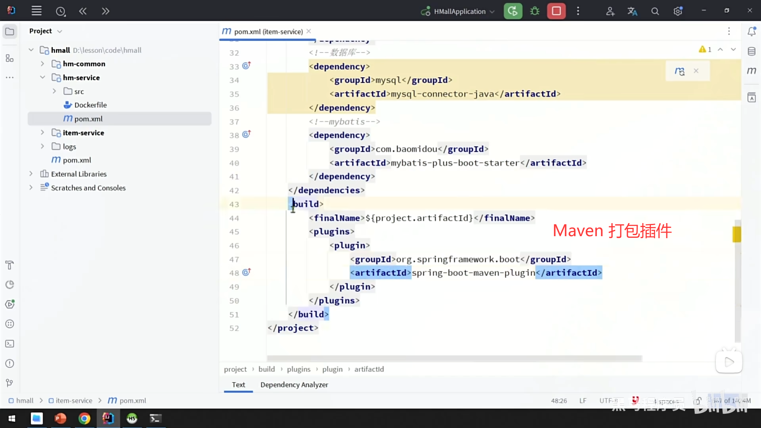Rerun HMallApplication with green button
Screen dimensions: 761x428
[x=513, y=11]
